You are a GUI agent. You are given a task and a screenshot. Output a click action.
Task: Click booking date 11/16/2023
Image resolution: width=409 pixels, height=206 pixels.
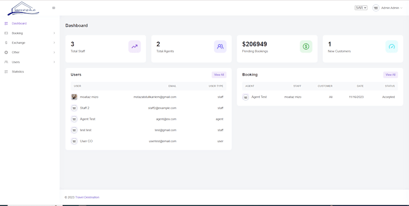tap(356, 97)
